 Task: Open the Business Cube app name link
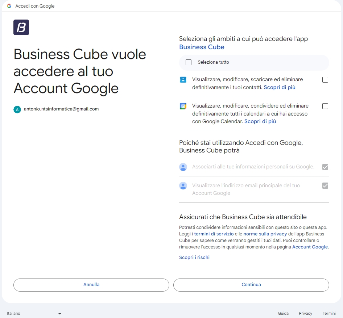202,47
